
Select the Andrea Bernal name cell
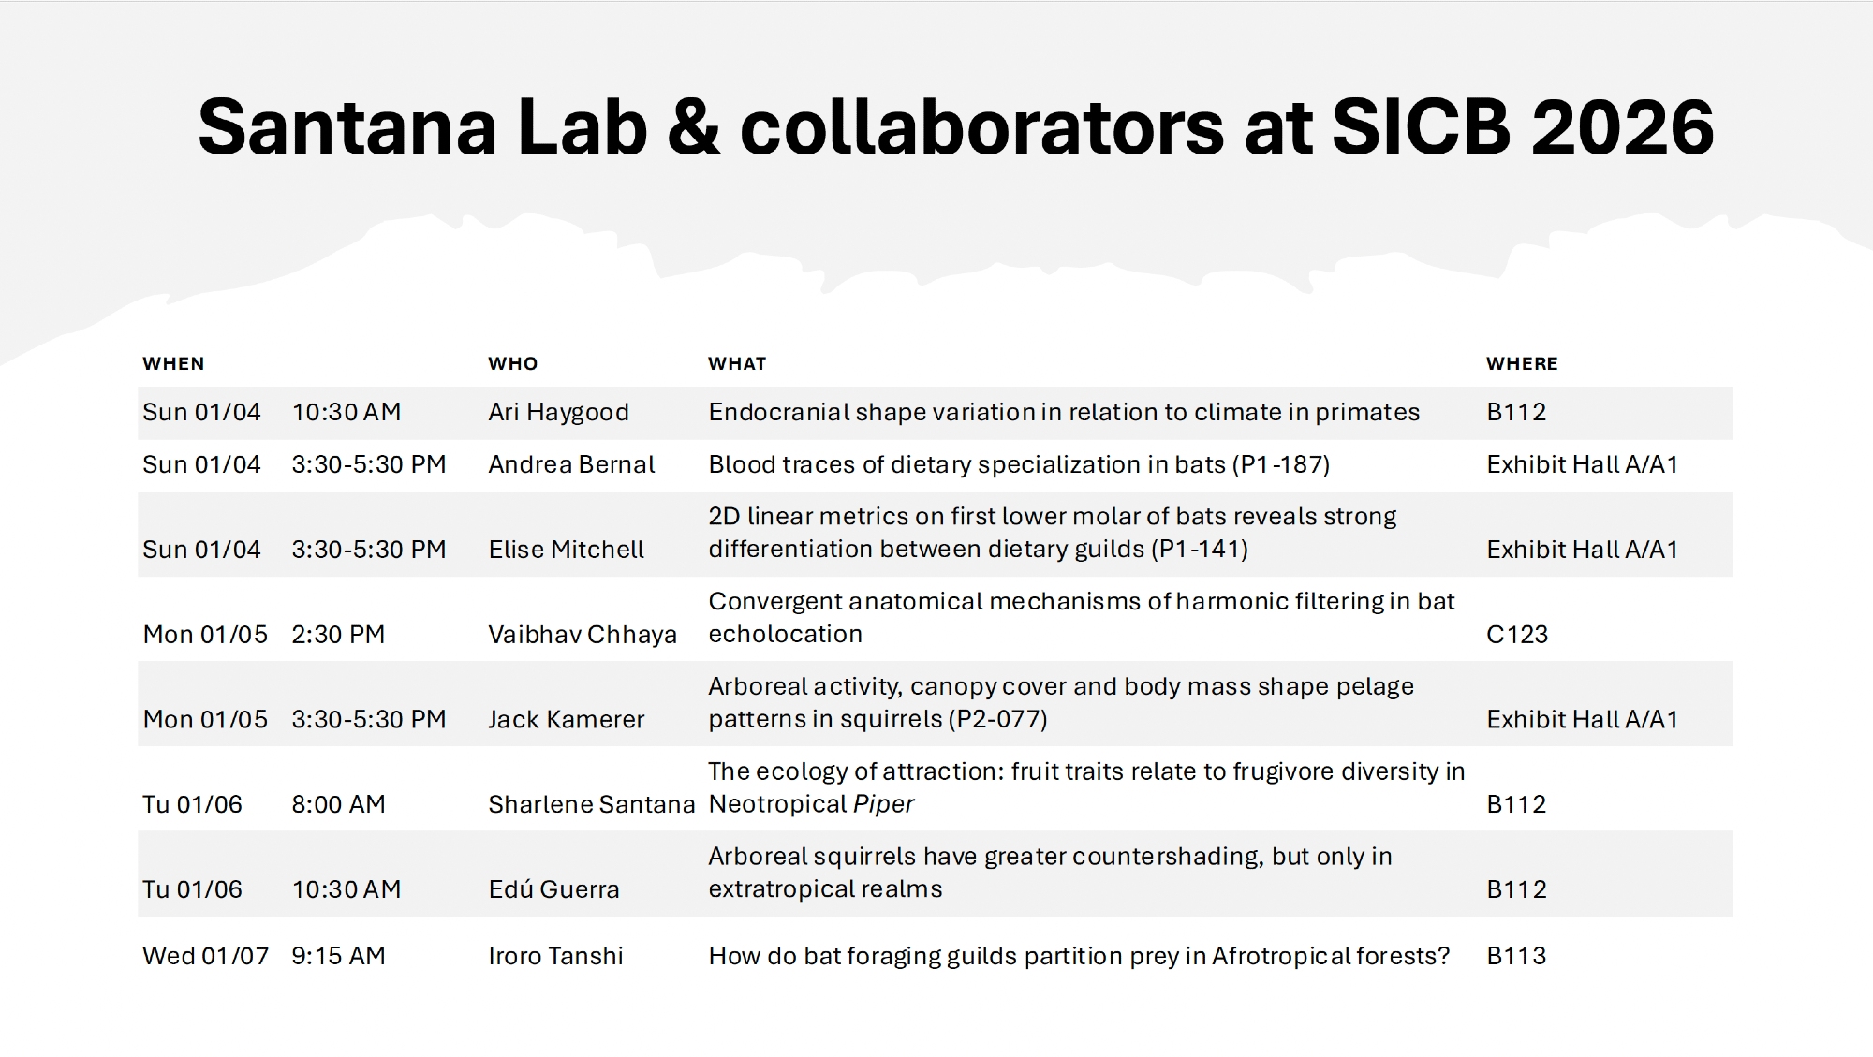point(571,464)
